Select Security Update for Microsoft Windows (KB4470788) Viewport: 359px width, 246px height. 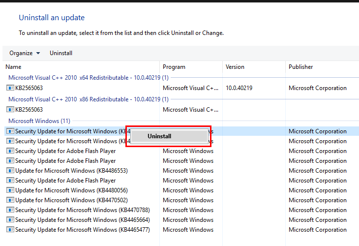click(x=83, y=210)
